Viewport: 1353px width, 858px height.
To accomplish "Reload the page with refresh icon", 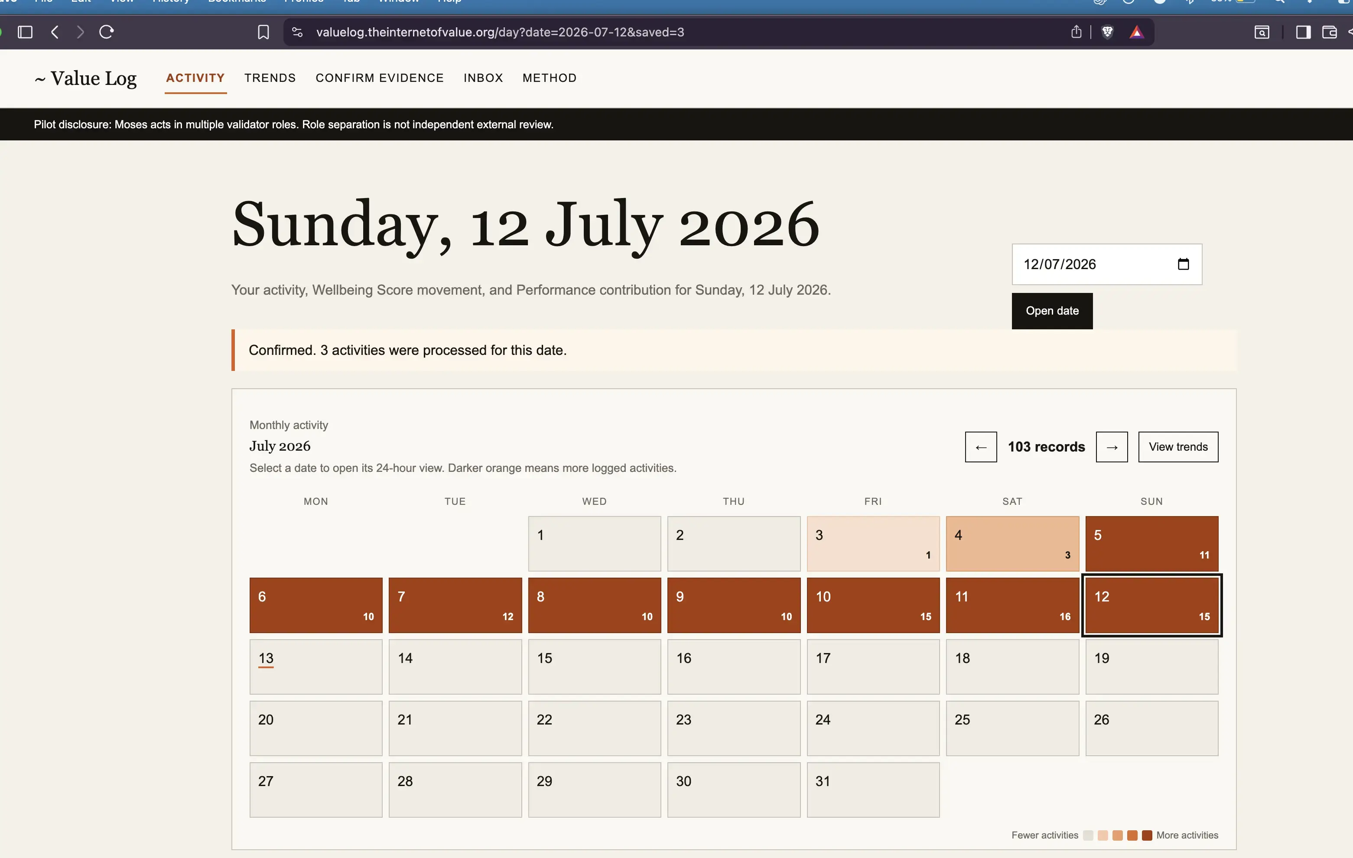I will click(x=106, y=32).
